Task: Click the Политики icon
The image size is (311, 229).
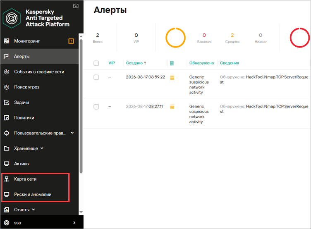Action: [7, 118]
